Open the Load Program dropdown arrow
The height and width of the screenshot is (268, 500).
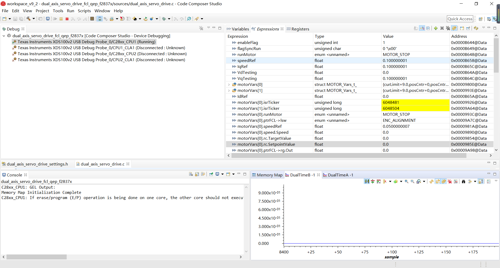(x=117, y=19)
